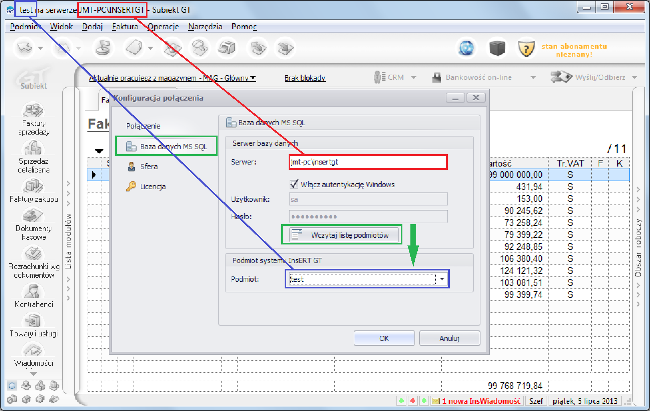Open the Dodaj menu
Screen dimensions: 650x411
[x=92, y=27]
